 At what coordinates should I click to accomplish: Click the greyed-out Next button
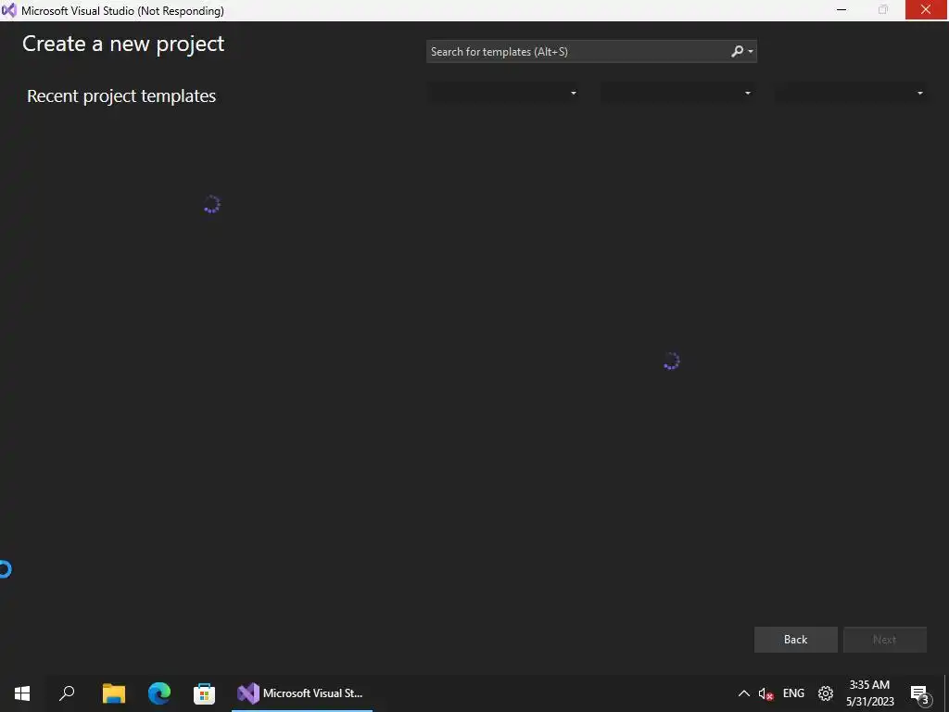(884, 640)
